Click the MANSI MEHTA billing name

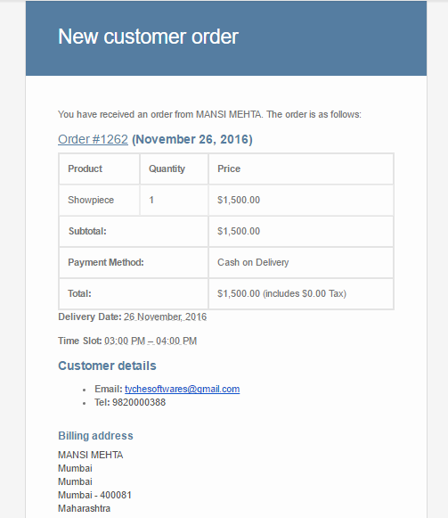(91, 455)
